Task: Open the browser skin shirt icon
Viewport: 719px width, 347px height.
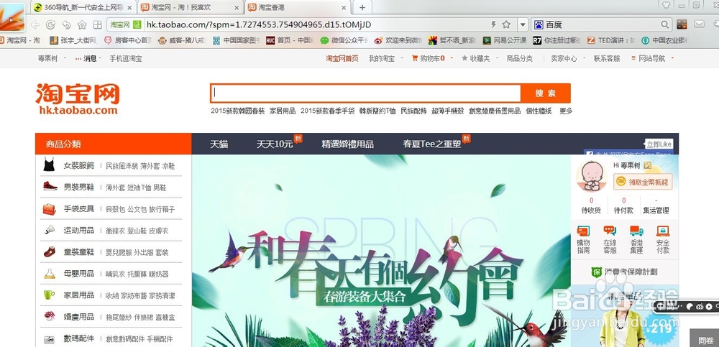Action: 667,5
